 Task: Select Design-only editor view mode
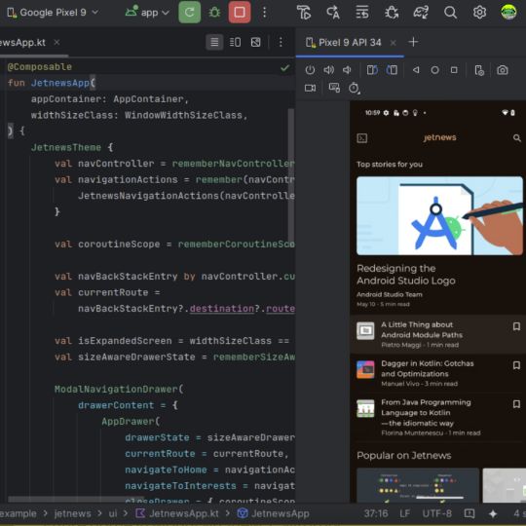[x=255, y=42]
